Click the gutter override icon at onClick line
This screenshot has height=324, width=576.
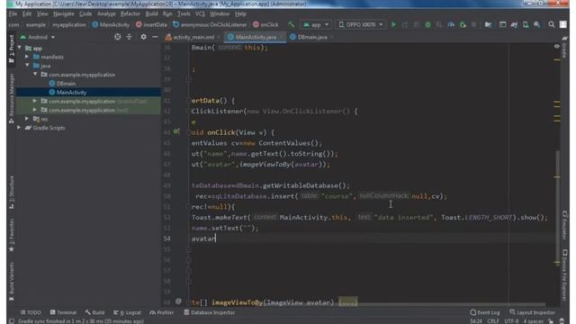coord(176,131)
